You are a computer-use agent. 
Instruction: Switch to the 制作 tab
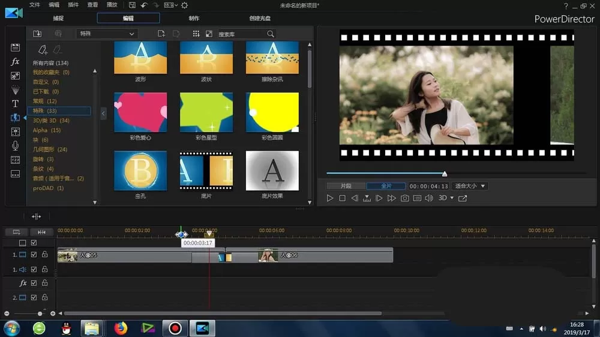[x=194, y=19]
